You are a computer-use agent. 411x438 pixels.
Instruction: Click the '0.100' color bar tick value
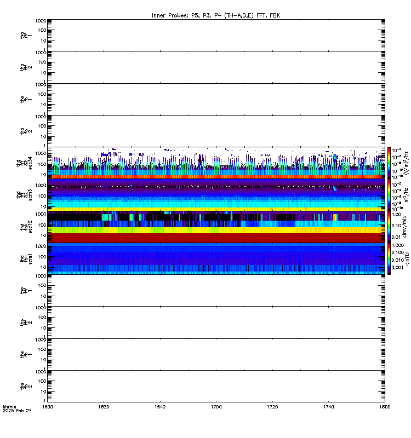pyautogui.click(x=398, y=252)
